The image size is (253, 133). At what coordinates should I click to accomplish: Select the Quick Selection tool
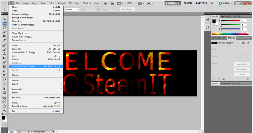(x=4, y=32)
